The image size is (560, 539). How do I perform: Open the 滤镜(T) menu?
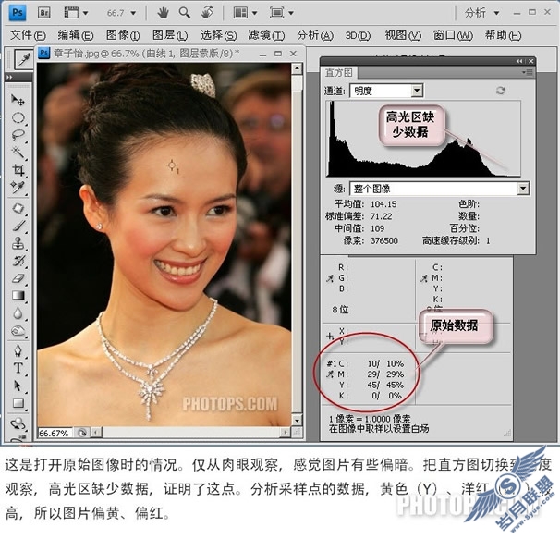pos(266,35)
